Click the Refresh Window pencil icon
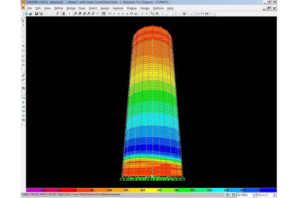 point(57,14)
